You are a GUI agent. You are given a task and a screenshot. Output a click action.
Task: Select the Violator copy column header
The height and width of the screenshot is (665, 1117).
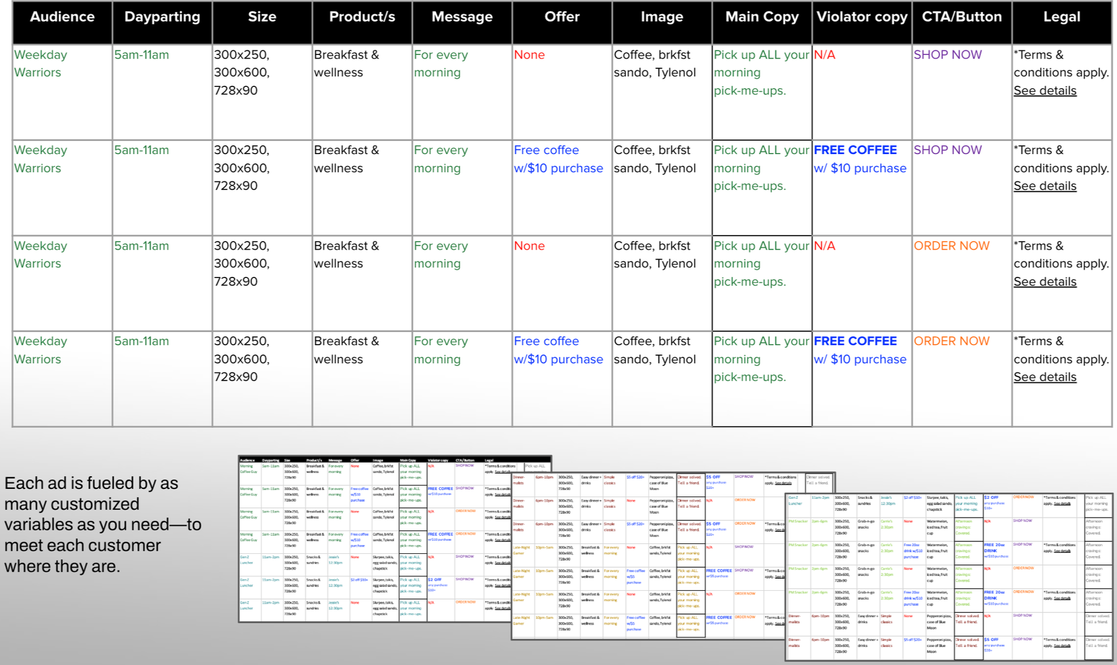861,17
